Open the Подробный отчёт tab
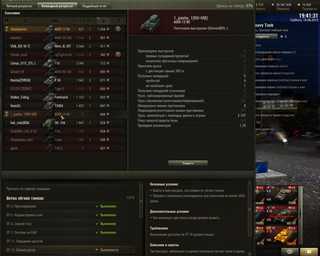320x256 pixels. tap(94, 6)
